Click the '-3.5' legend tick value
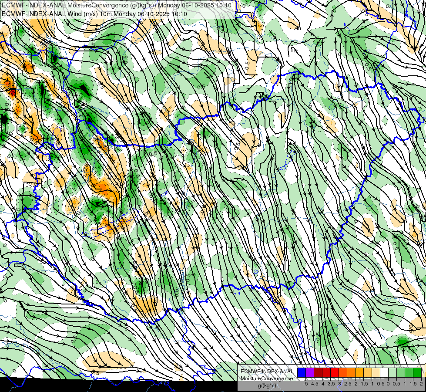The image size is (426, 392). 330,384
